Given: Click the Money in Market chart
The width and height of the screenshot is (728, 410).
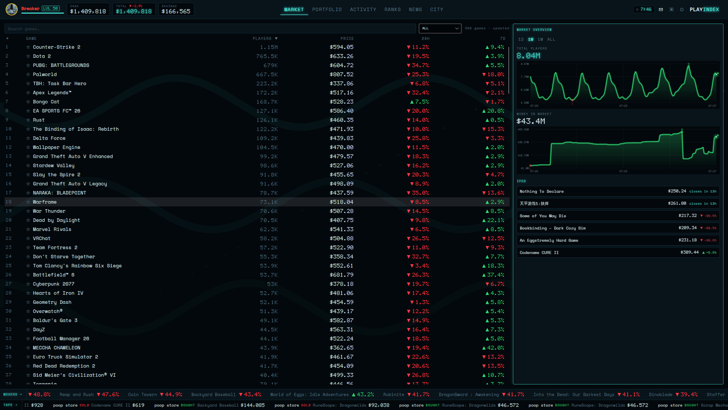Looking at the screenshot, I should coord(618,150).
